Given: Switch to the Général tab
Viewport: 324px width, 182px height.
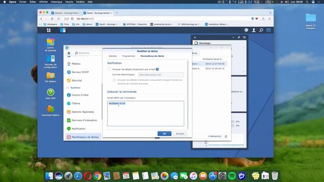Looking at the screenshot, I should [112, 56].
